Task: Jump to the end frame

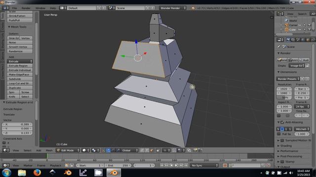Action: pyautogui.click(x=186, y=165)
